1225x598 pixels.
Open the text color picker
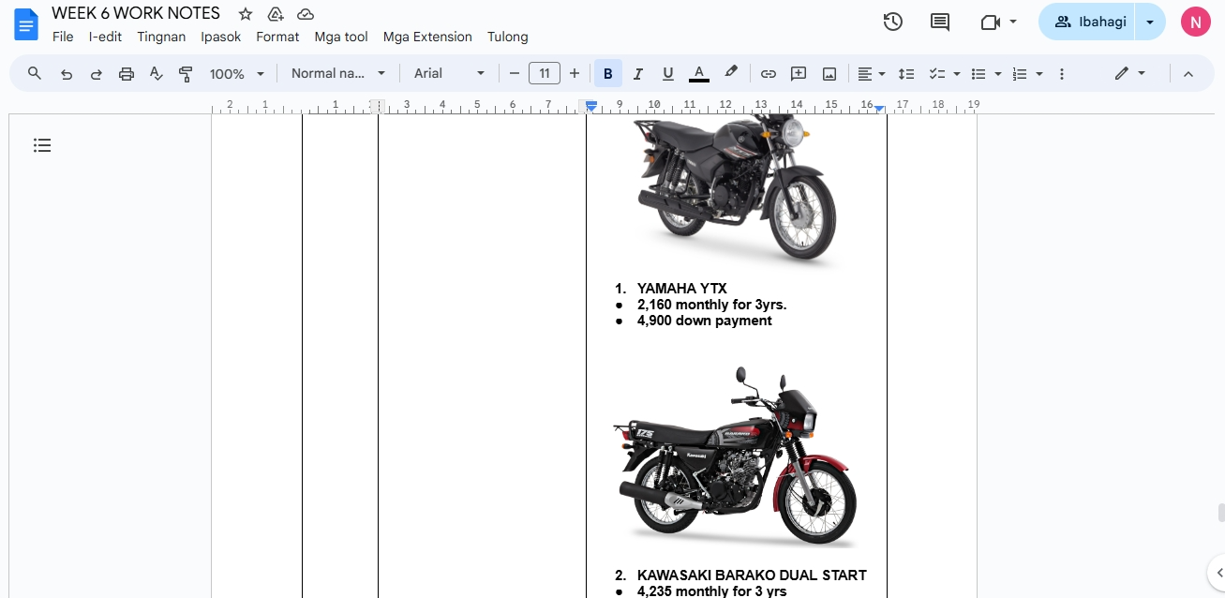[x=698, y=74]
